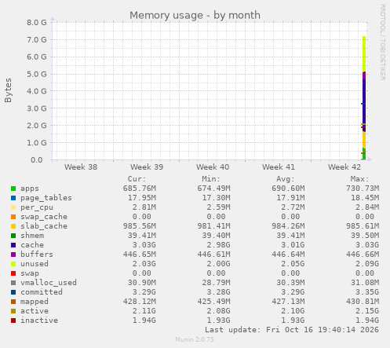Select the apps legend label

[30, 189]
